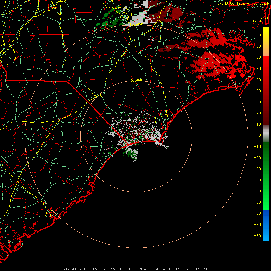Click the -30 value on the velocity scale
Viewport: 271px width, 271px height.
257,169
